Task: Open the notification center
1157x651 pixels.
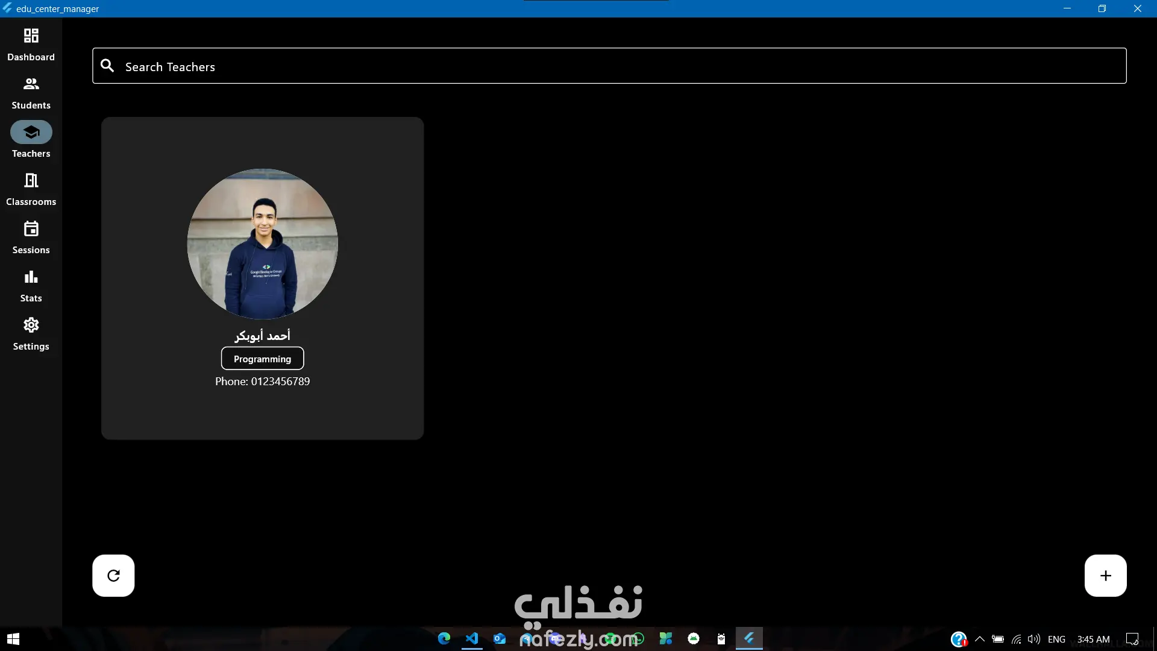Action: pyautogui.click(x=1132, y=639)
